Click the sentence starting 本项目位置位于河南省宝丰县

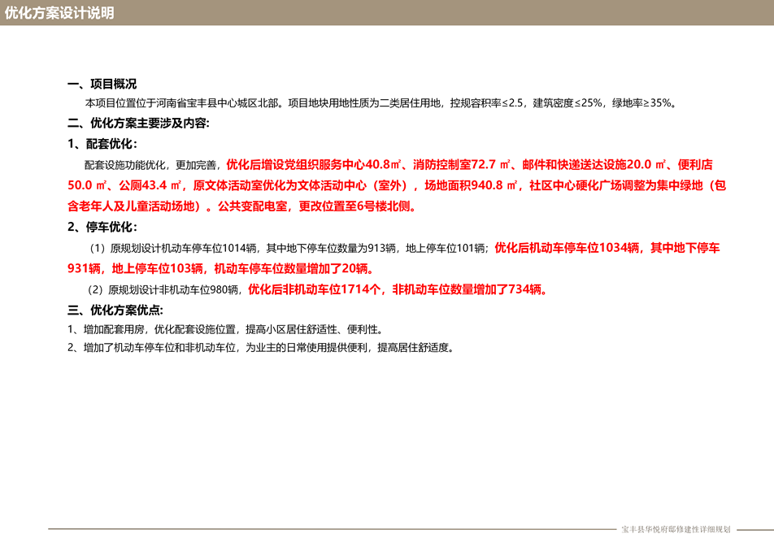tap(380, 103)
